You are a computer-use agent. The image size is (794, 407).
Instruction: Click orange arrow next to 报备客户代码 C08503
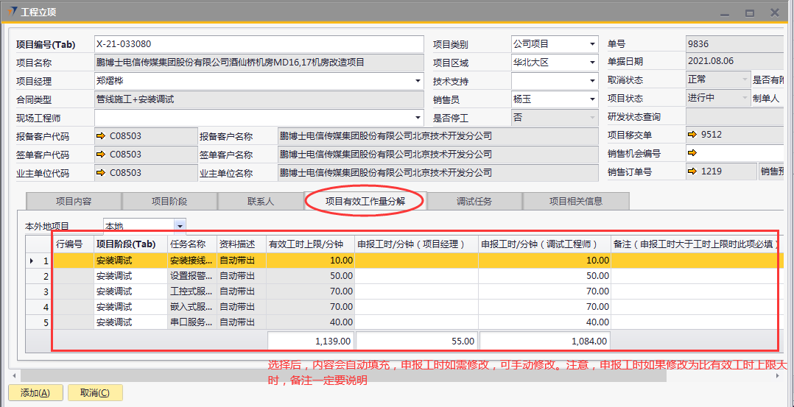[x=101, y=136]
